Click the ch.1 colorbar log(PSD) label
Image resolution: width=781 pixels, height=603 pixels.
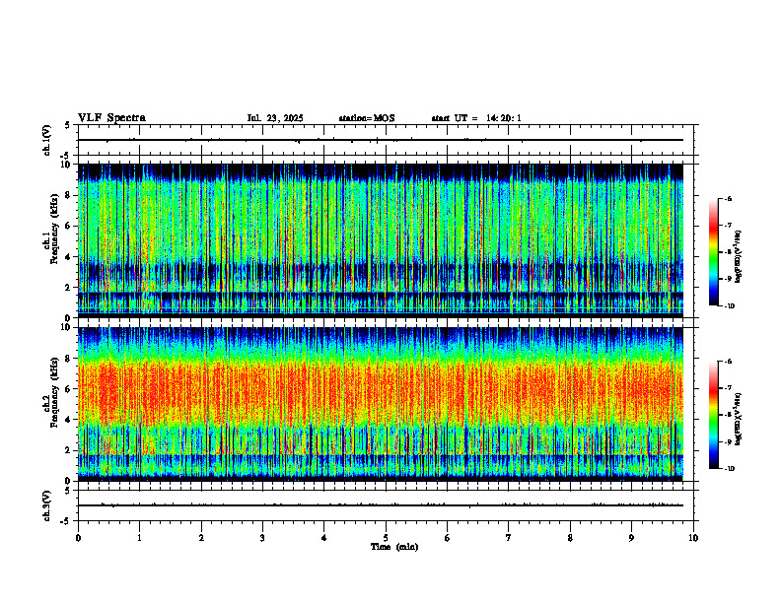point(739,257)
